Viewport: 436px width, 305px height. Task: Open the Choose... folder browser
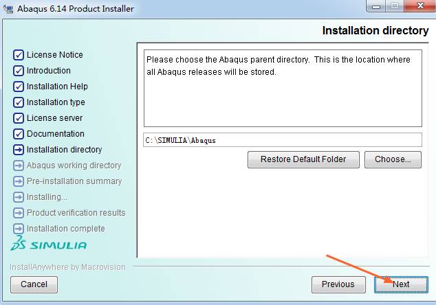click(393, 159)
